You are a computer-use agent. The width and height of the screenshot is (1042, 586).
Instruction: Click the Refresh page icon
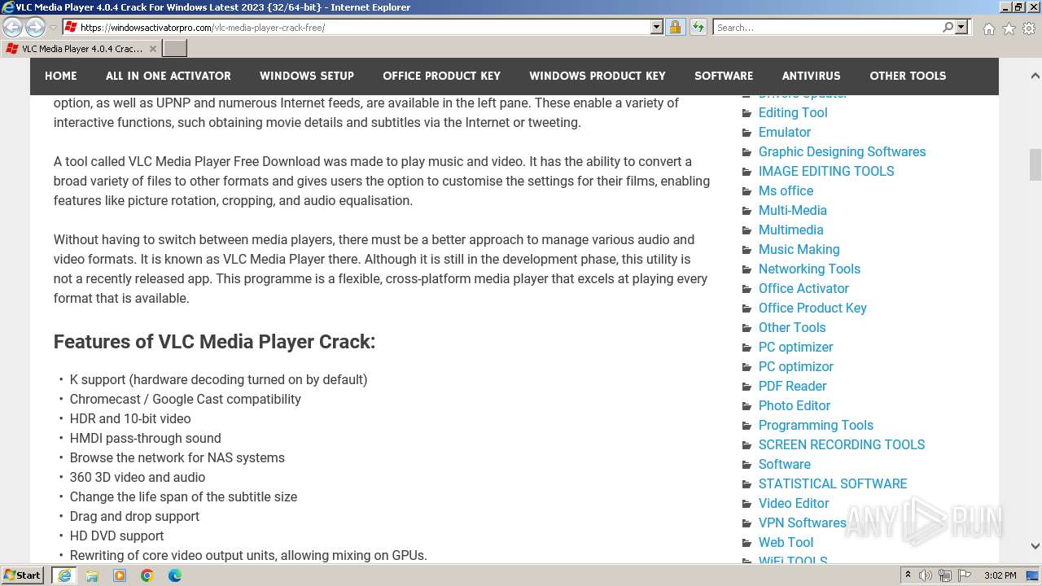click(698, 28)
